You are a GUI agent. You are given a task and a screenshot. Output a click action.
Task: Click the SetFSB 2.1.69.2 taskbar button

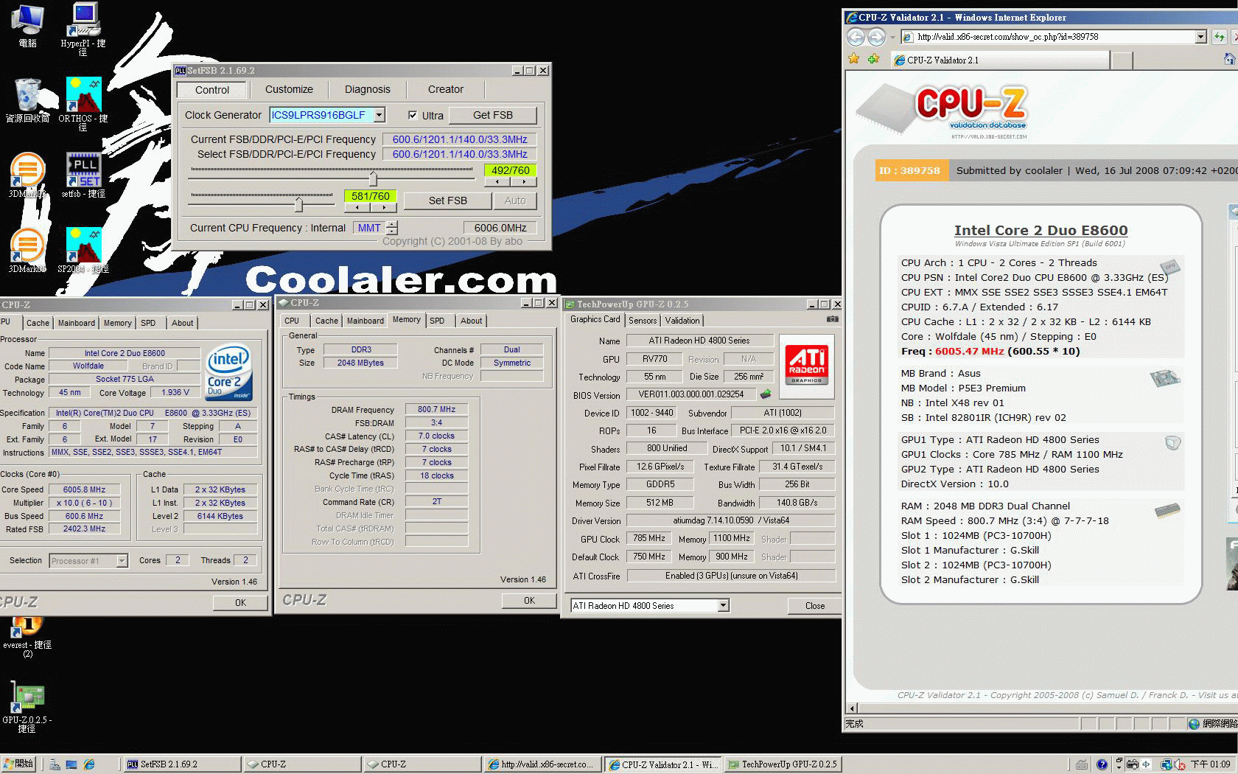[181, 764]
